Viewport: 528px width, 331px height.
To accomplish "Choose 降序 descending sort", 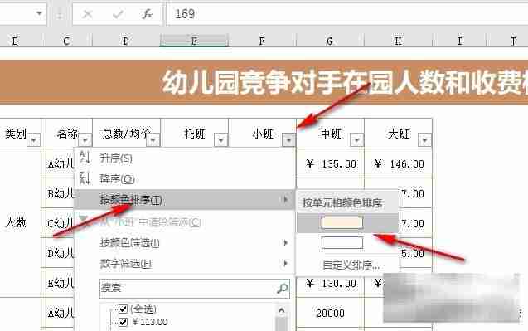I will coord(185,178).
